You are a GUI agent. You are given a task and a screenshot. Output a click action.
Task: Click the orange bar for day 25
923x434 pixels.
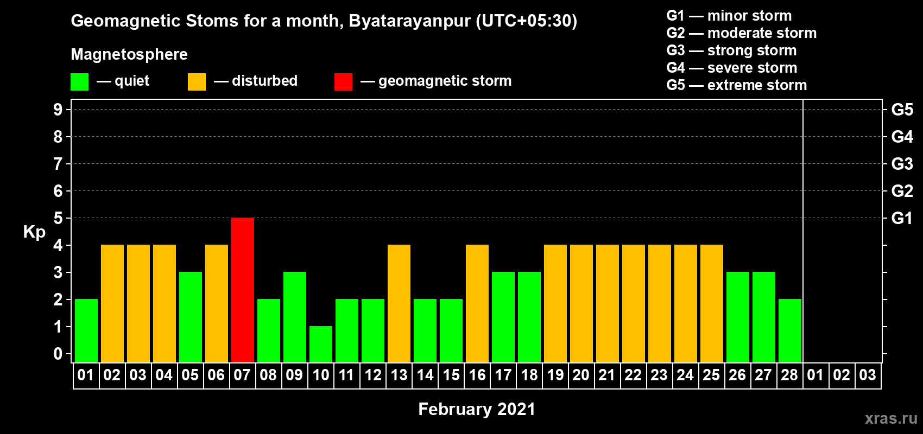tap(712, 303)
